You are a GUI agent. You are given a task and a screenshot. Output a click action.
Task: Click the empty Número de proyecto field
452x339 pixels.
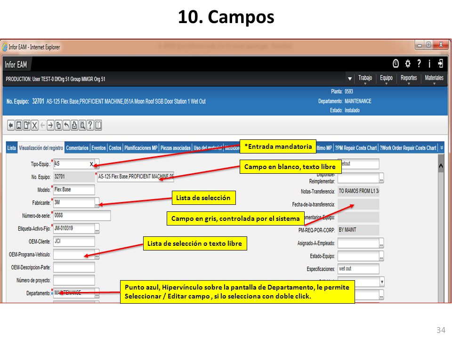[x=74, y=280]
